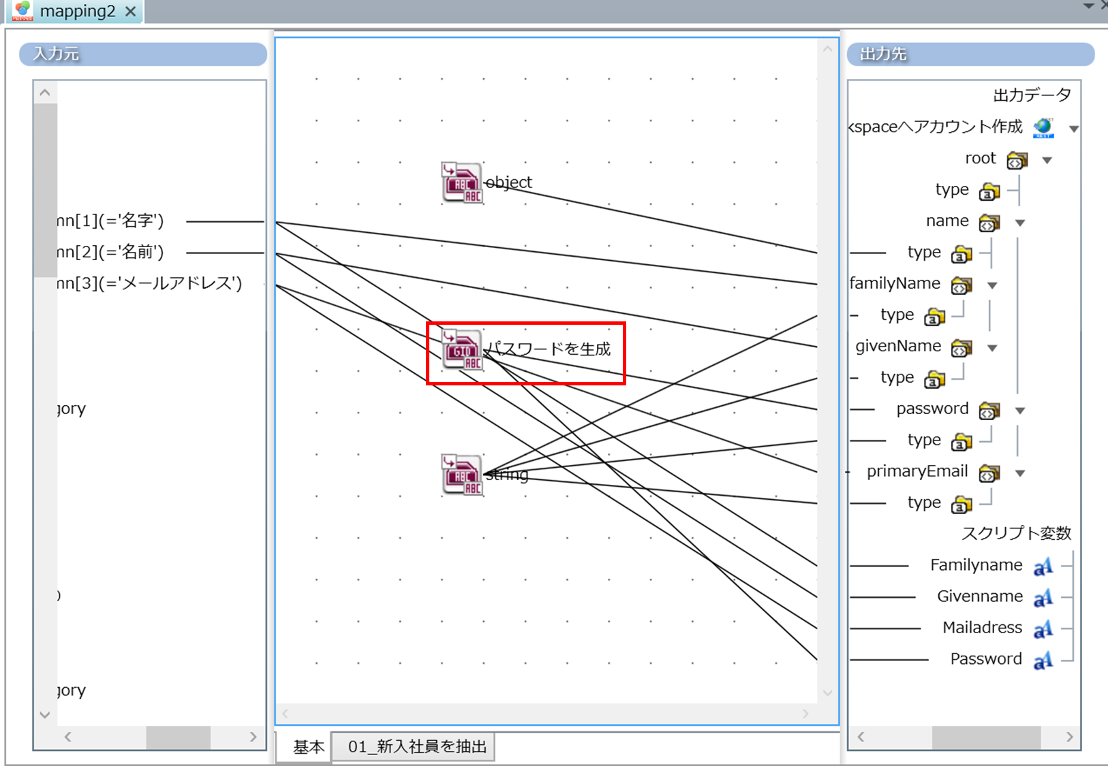Click the name element folder icon
Screen dimensions: 1108x766
coord(989,223)
